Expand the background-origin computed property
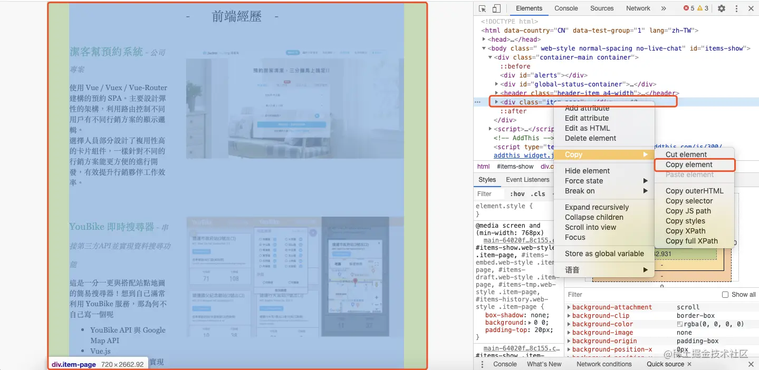 [x=569, y=341]
